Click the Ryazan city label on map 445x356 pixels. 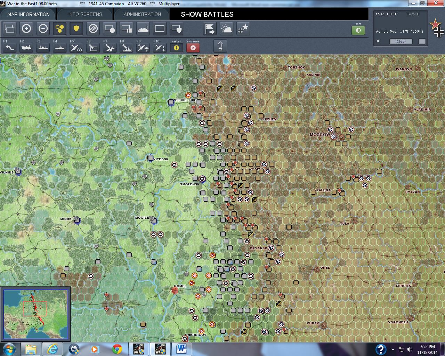413,192
